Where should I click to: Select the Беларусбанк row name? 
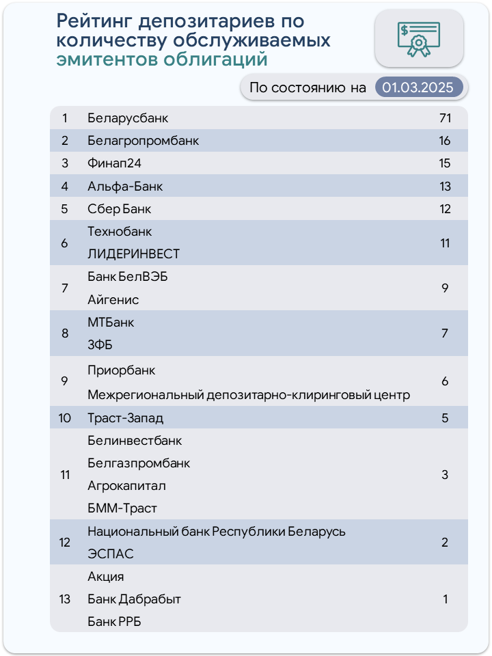tap(128, 118)
